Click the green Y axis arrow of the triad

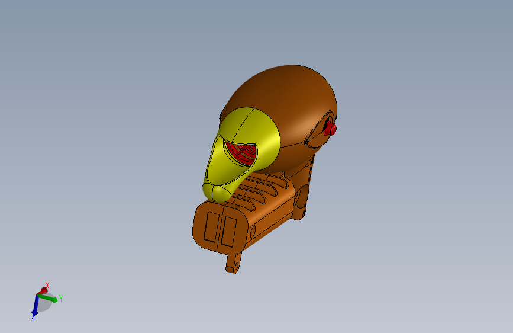coord(49,298)
